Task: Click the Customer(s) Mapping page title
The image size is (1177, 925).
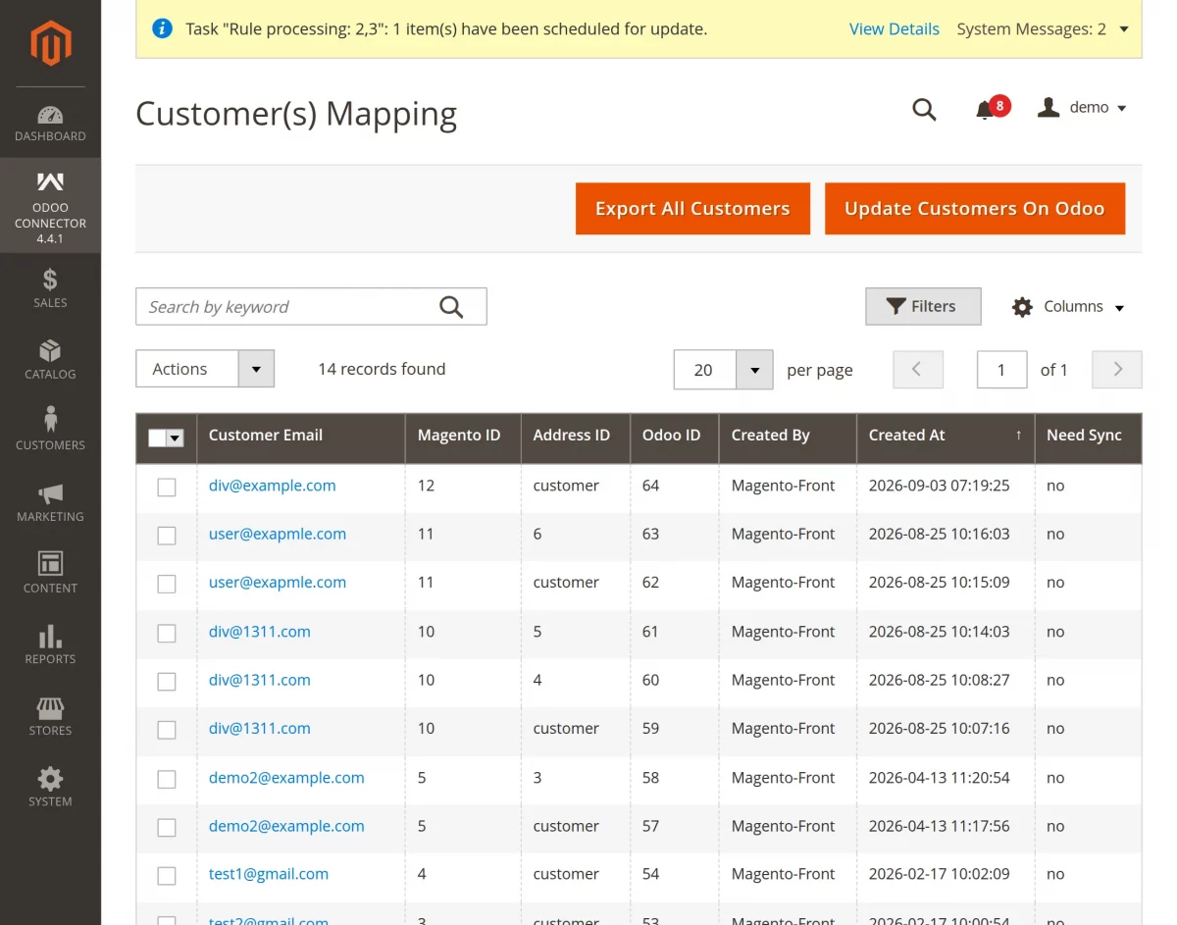Action: pos(296,114)
